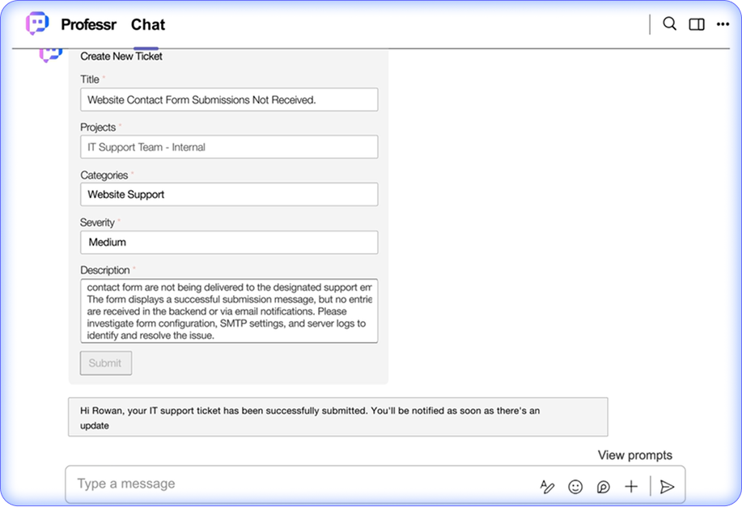Open the Projects selection field
The image size is (742, 507).
[229, 147]
